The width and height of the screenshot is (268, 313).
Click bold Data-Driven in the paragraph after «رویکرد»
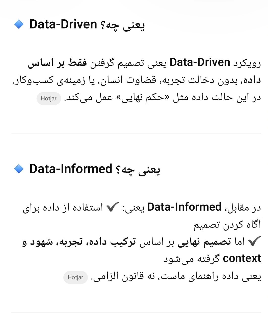(x=200, y=62)
